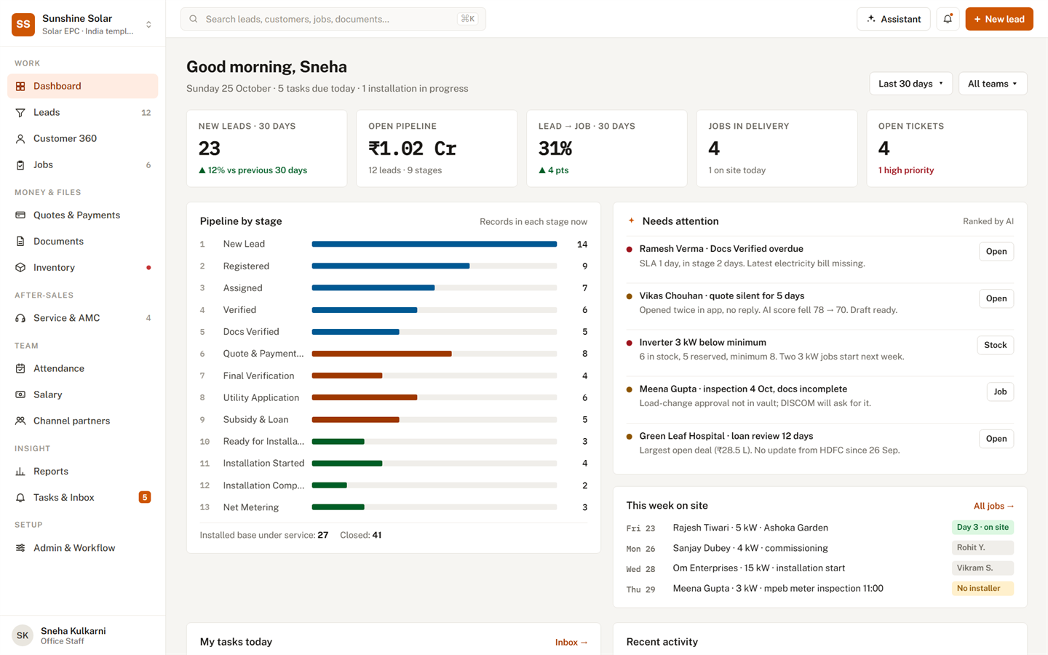Follow the All jobs link
This screenshot has width=1048, height=655.
click(x=993, y=506)
